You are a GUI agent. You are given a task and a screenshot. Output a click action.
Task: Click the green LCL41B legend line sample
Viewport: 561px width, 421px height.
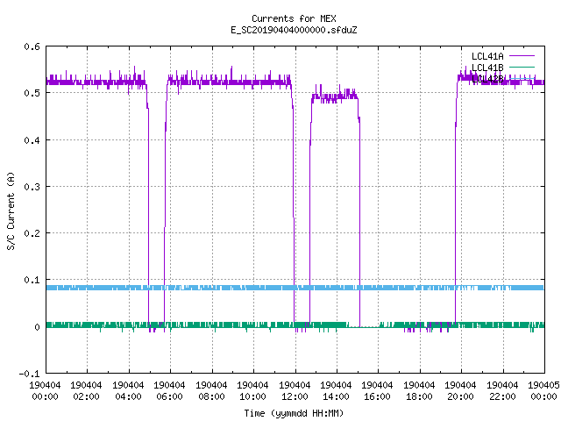(522, 67)
